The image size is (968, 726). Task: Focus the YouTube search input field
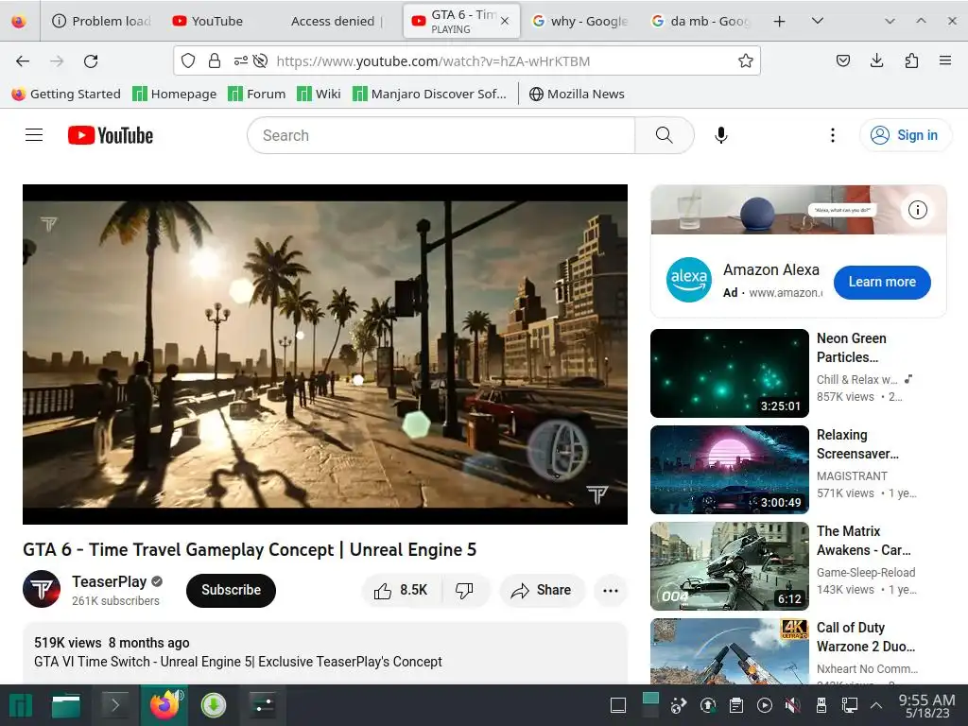pyautogui.click(x=441, y=135)
